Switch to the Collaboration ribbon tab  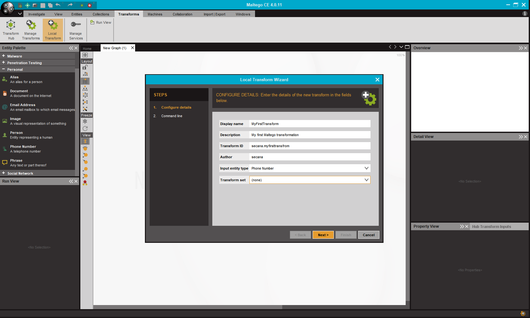[183, 14]
